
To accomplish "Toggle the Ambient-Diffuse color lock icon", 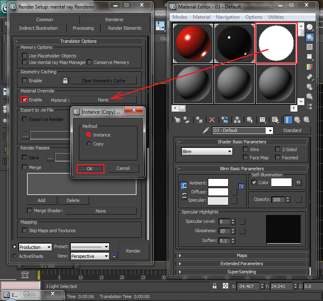I will 242,187.
